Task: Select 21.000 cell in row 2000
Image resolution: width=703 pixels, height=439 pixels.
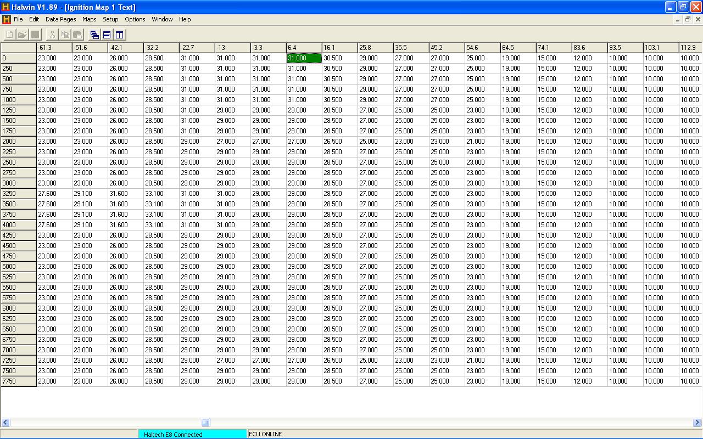Action: point(483,142)
